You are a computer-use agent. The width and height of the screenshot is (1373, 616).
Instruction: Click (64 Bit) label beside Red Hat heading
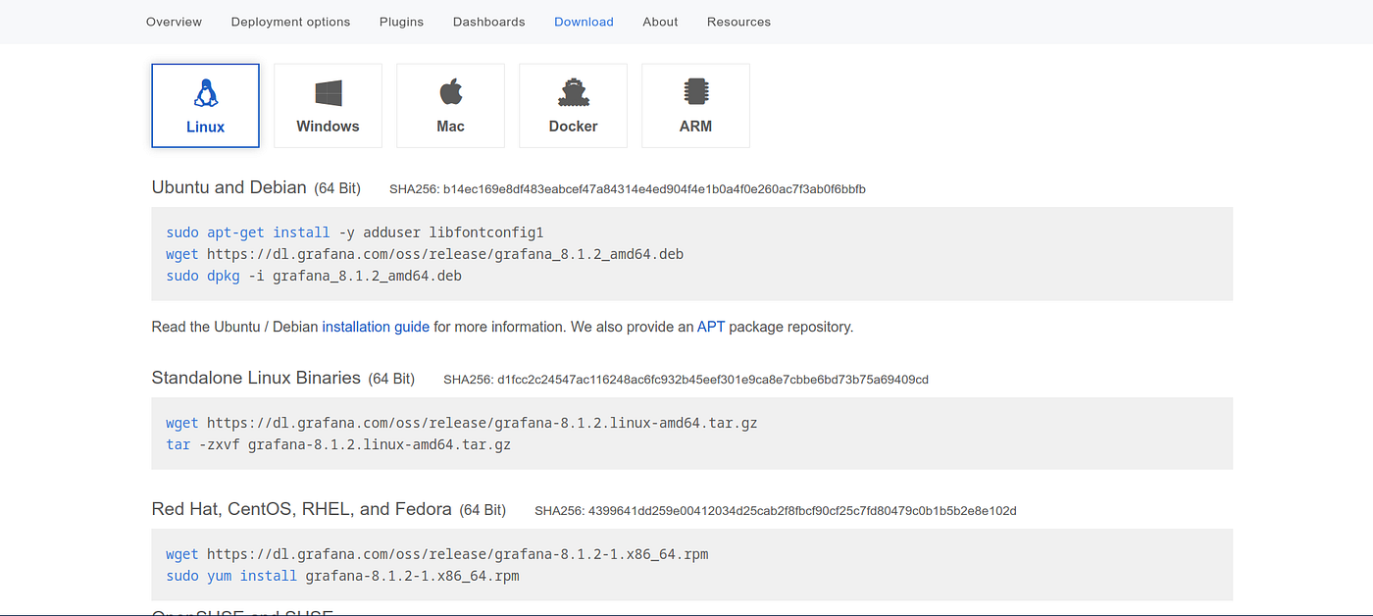[483, 510]
